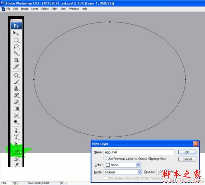Select the Lasso tool
This screenshot has width=205, height=185.
point(16,47)
